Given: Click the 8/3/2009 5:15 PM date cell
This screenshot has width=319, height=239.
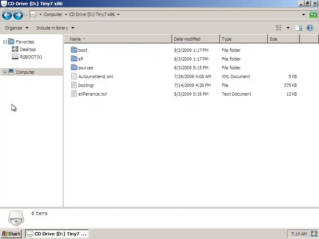Looking at the screenshot, I should (x=191, y=68).
